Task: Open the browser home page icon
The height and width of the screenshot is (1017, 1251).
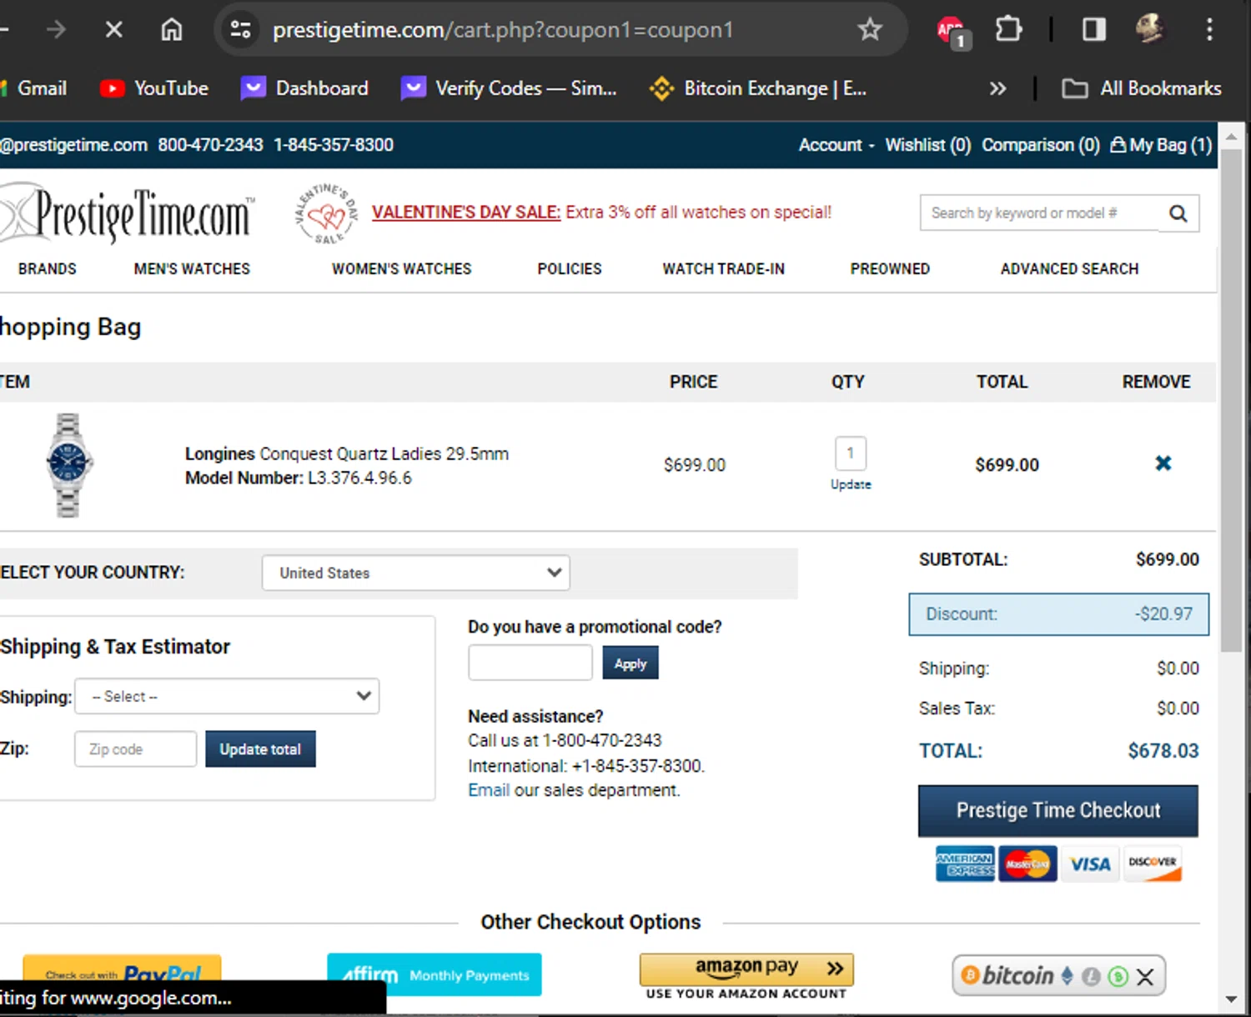Action: [172, 30]
